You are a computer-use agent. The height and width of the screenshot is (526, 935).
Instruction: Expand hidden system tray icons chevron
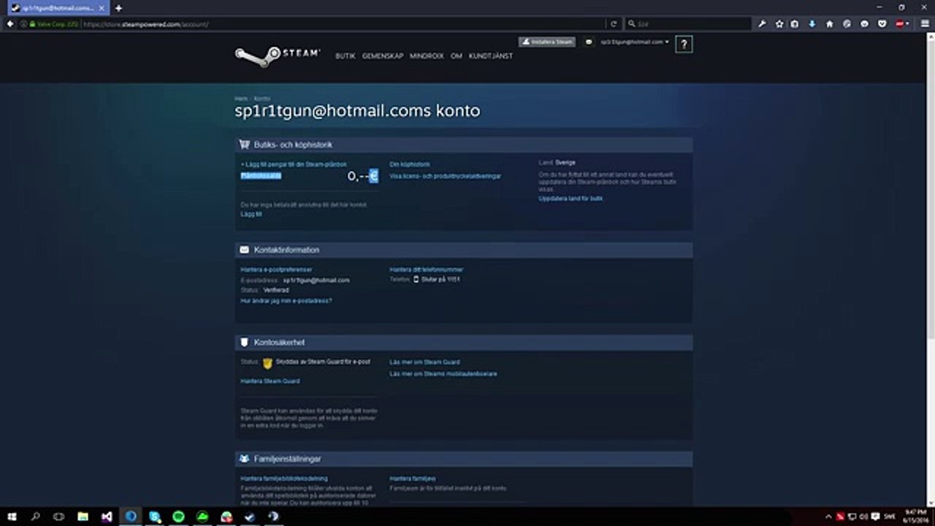click(828, 517)
